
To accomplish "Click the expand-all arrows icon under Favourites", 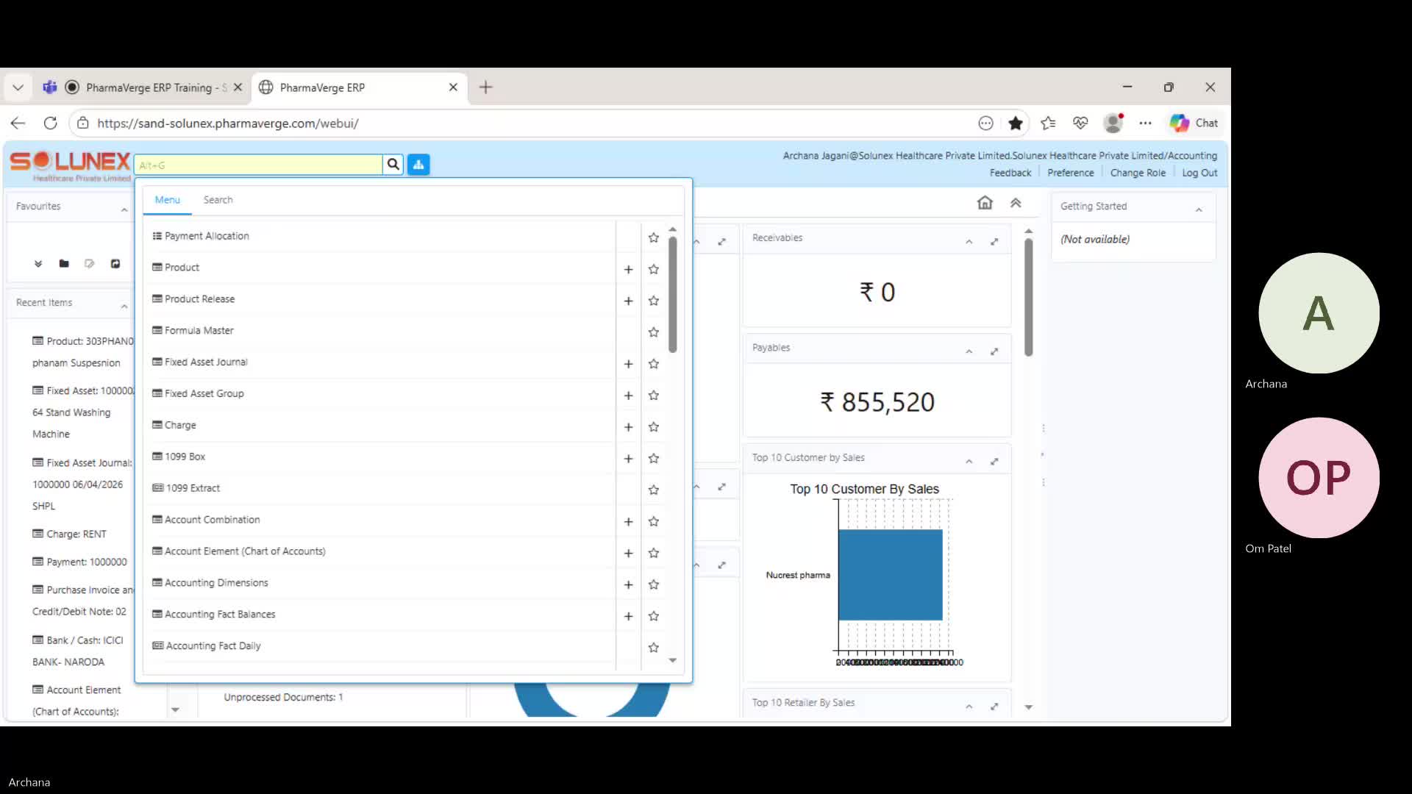I will 38,264.
